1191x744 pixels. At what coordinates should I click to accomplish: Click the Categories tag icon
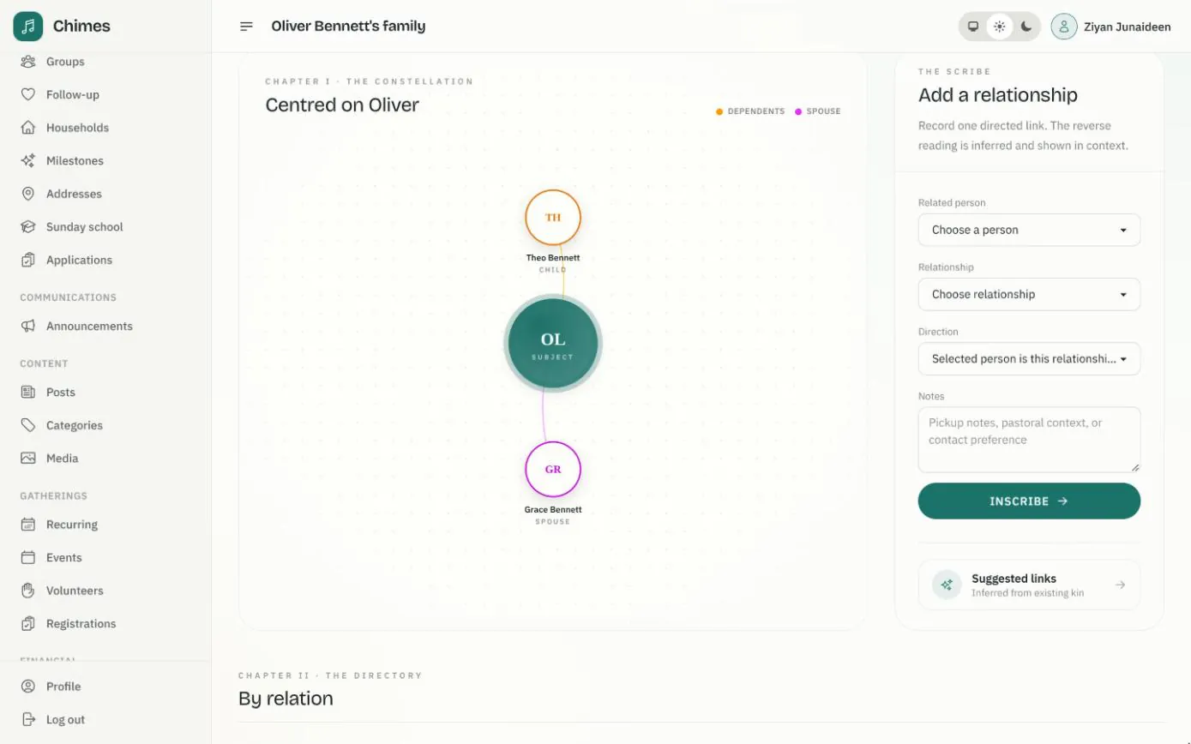pyautogui.click(x=28, y=425)
